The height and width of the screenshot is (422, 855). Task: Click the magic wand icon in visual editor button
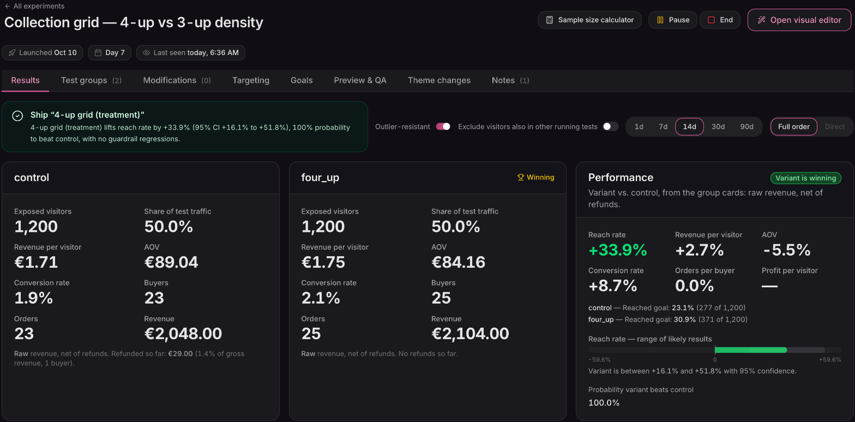point(762,20)
